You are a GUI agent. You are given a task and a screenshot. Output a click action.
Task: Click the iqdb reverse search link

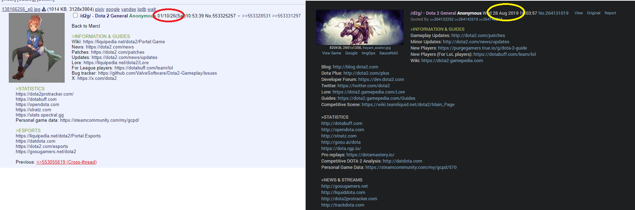142,9
